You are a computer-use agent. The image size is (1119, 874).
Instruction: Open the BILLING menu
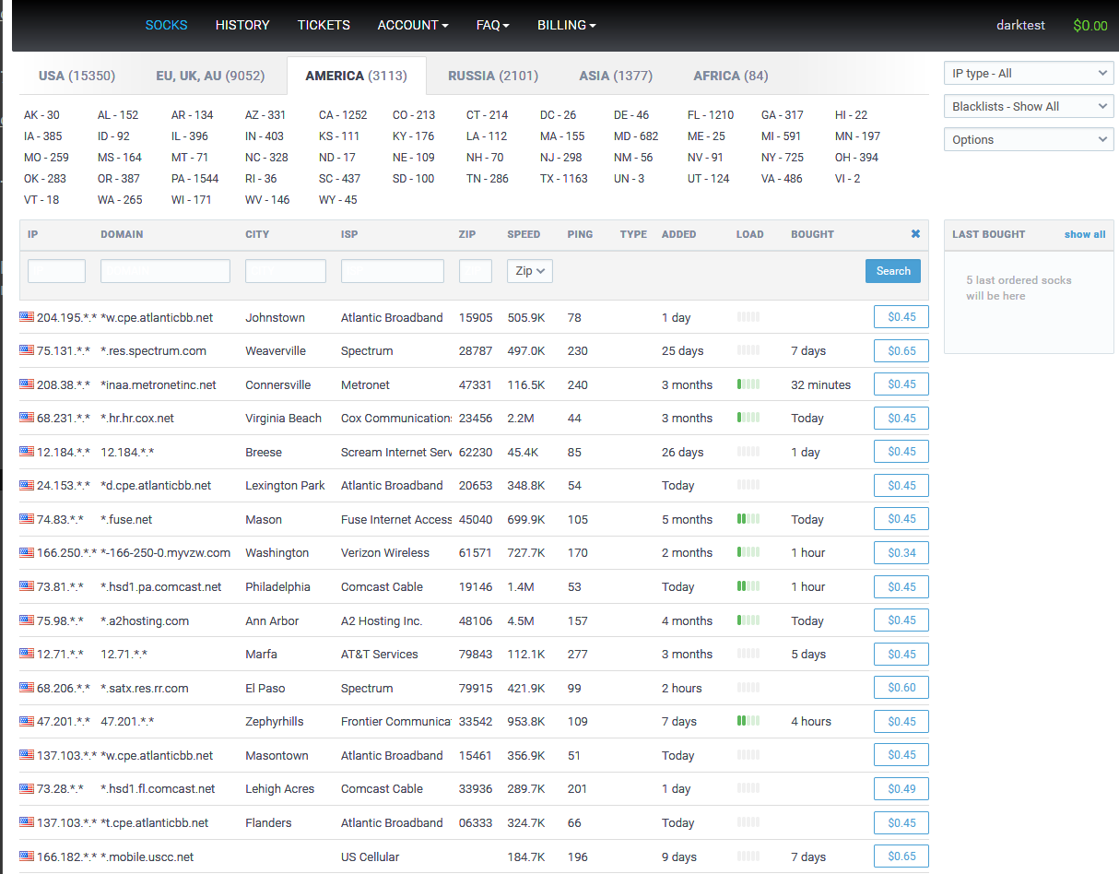[x=566, y=25]
